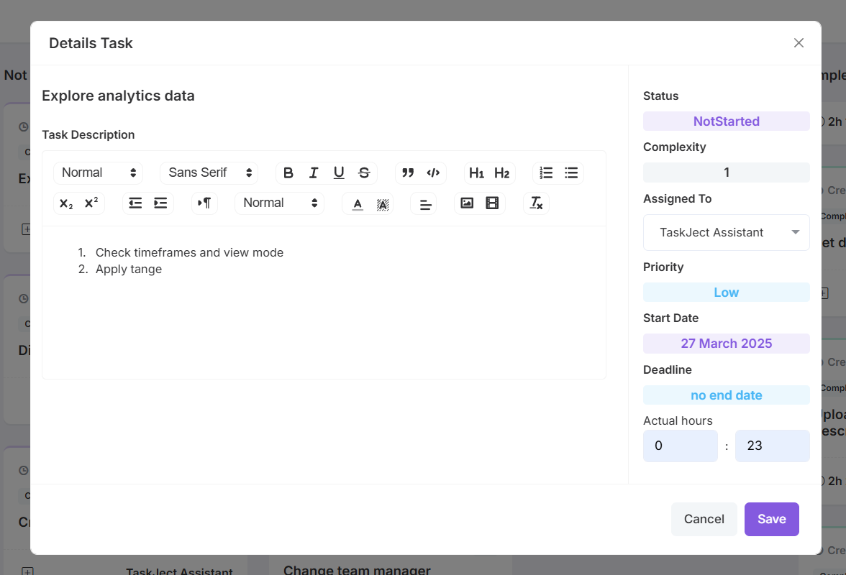Toggle the numbered list formatting
Screen dimensions: 846x575
[546, 172]
